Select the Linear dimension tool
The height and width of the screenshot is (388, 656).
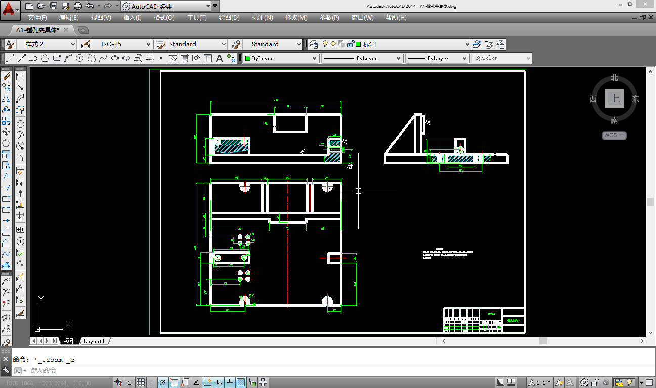(x=20, y=77)
